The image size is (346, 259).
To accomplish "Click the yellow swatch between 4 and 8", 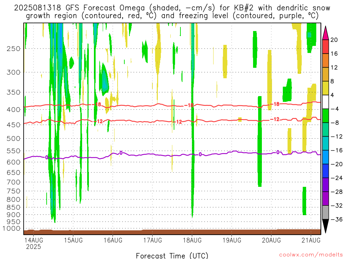I will [325, 88].
